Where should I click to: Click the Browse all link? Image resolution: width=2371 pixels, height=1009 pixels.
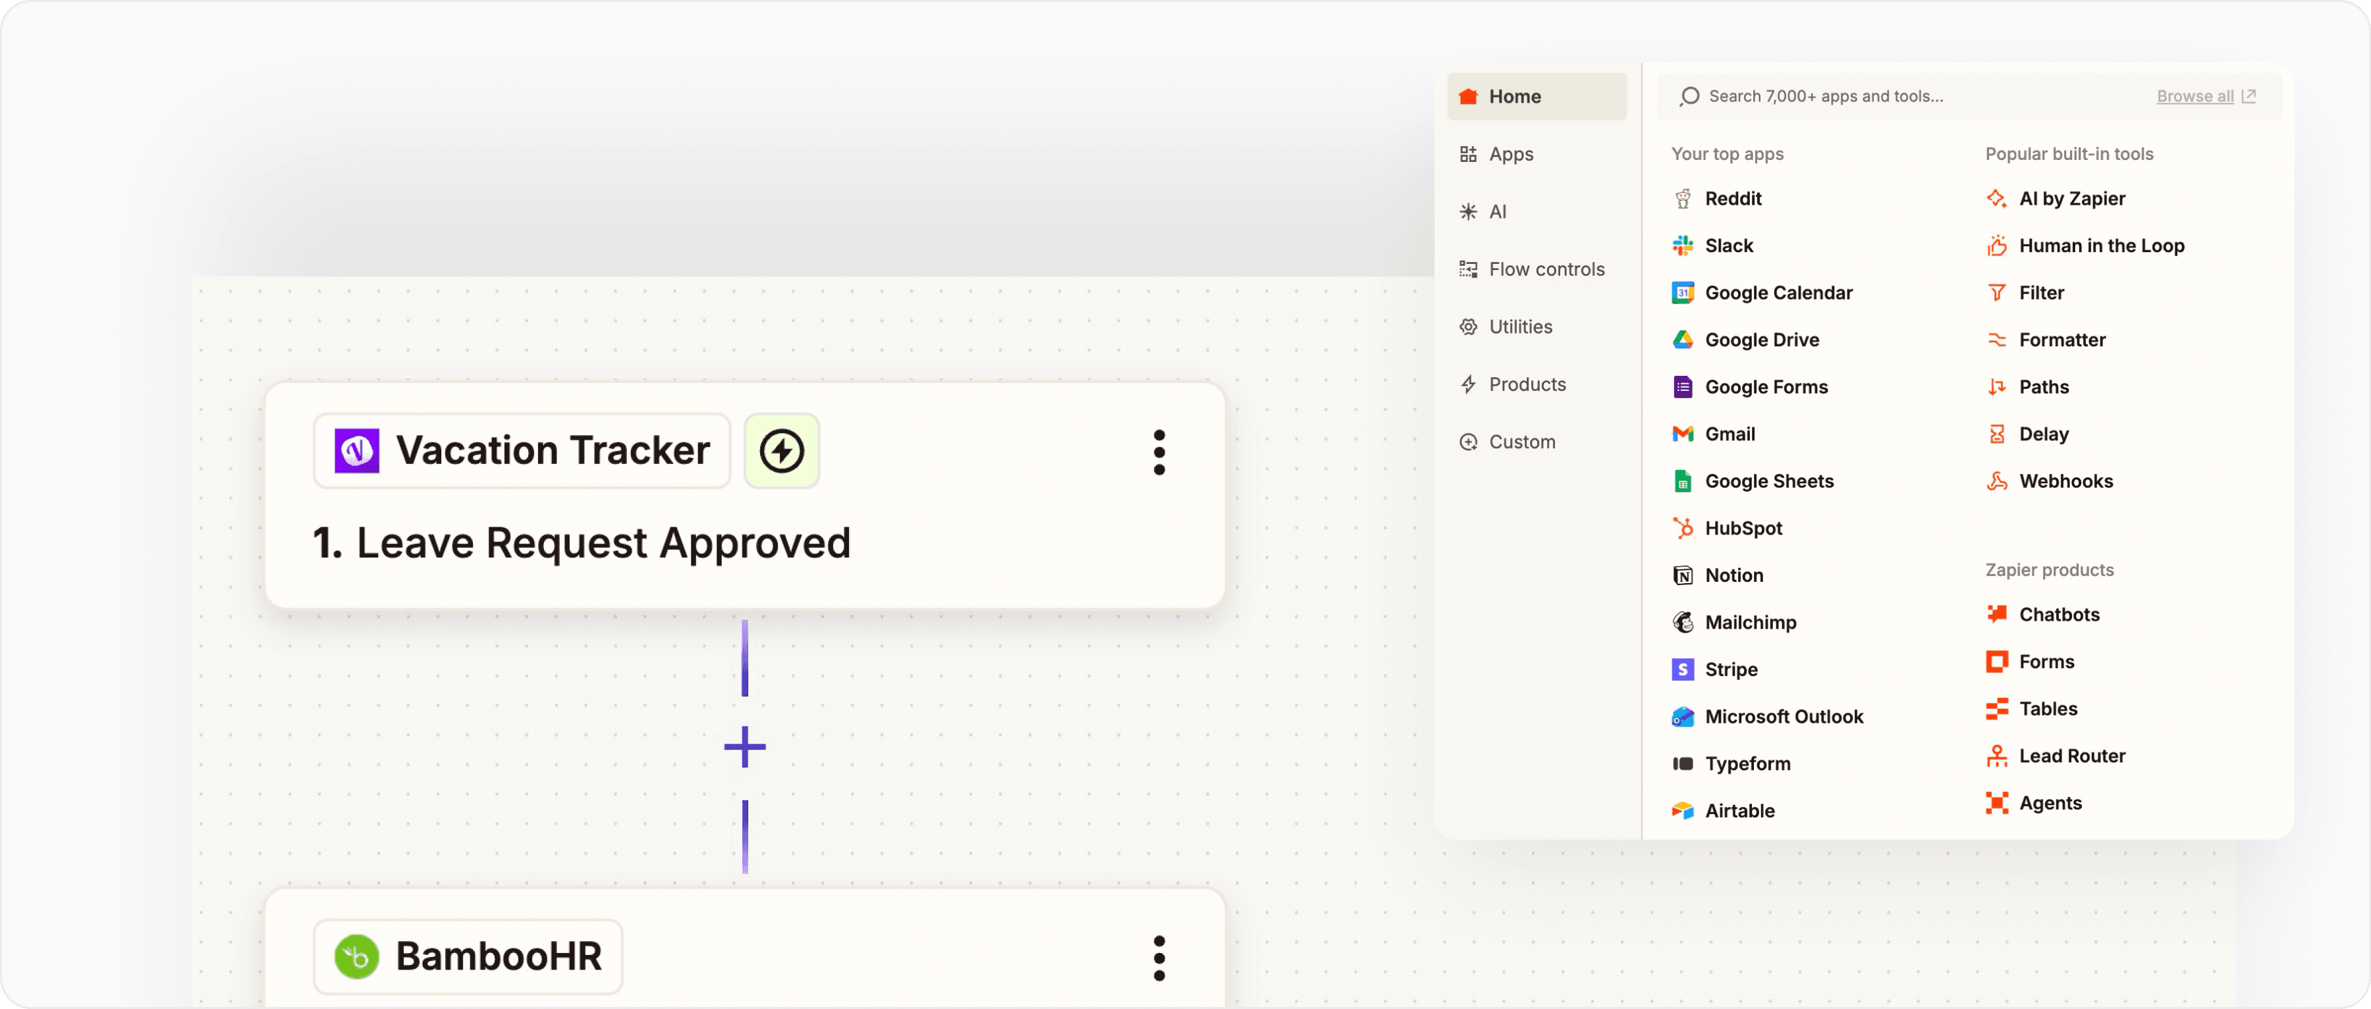(x=2194, y=95)
